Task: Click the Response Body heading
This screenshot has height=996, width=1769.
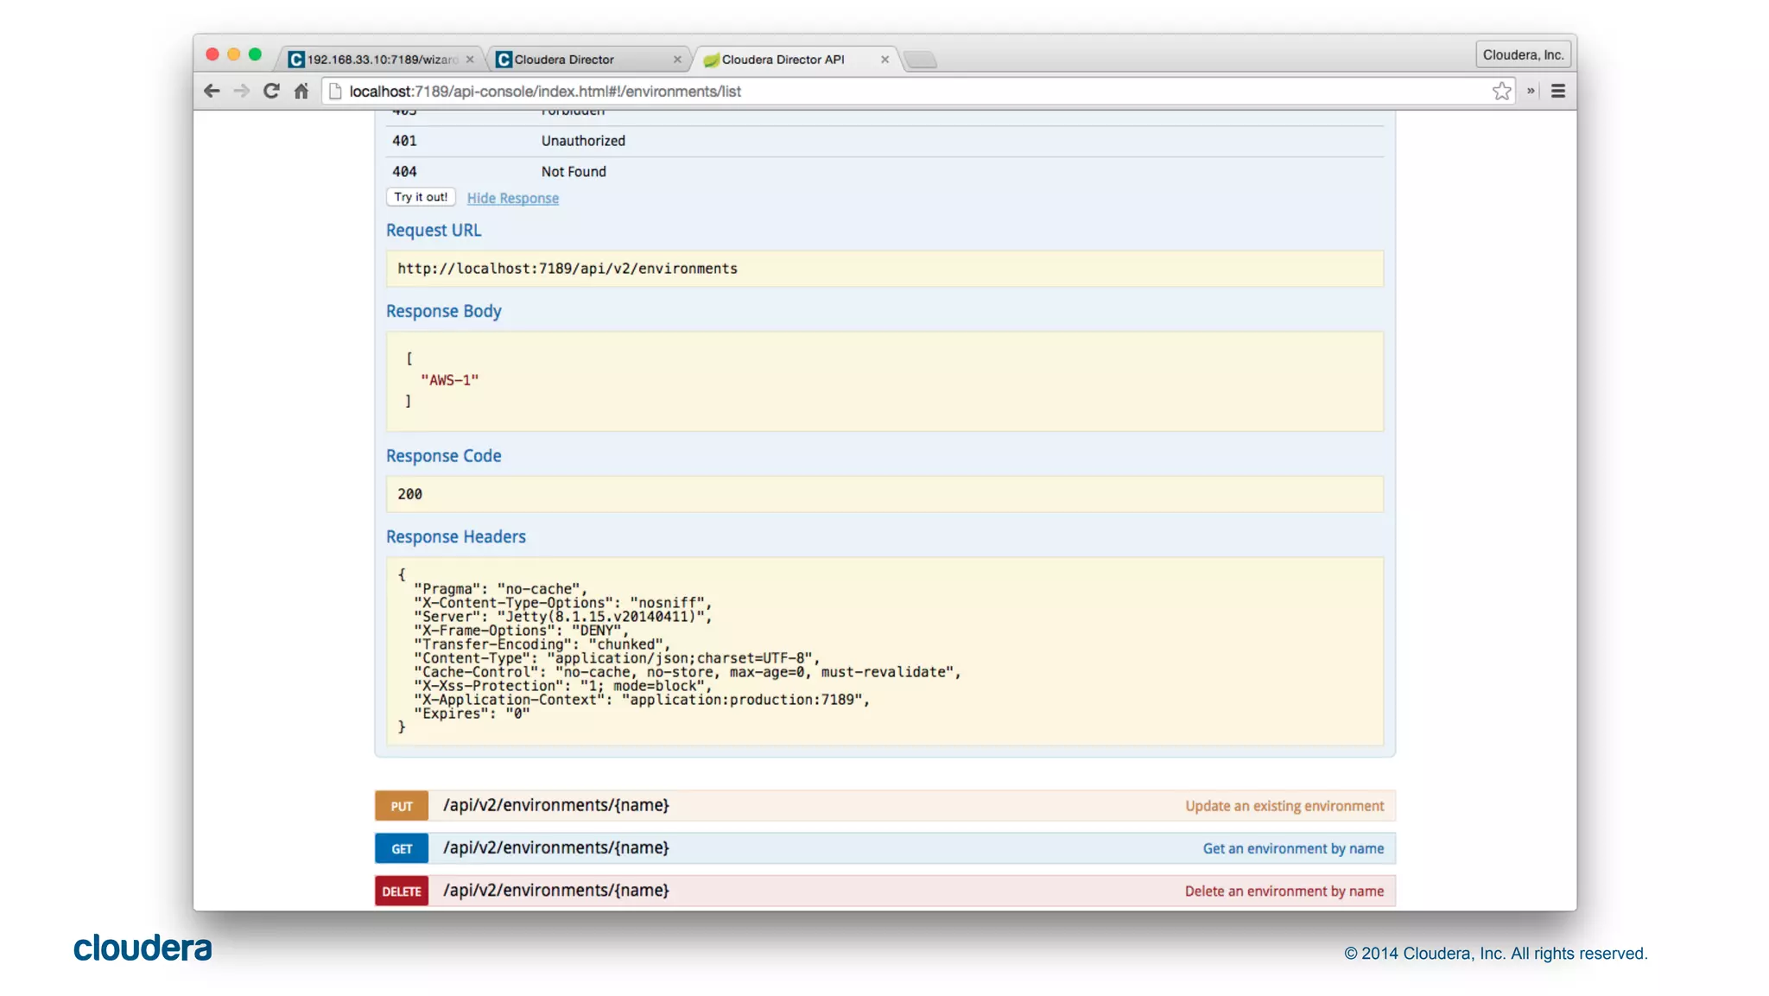Action: 444,311
